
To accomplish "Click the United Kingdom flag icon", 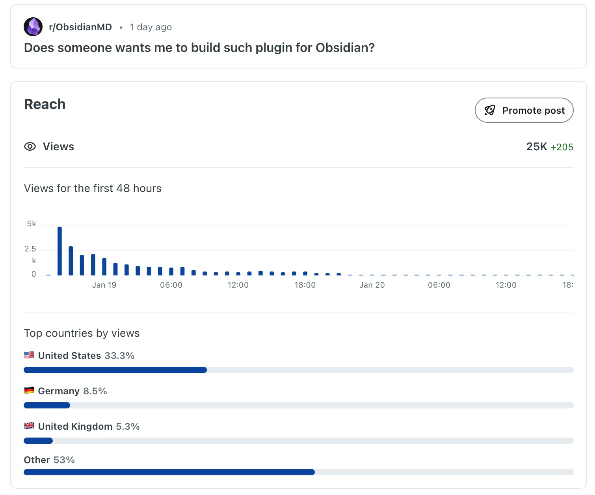I will click(29, 426).
